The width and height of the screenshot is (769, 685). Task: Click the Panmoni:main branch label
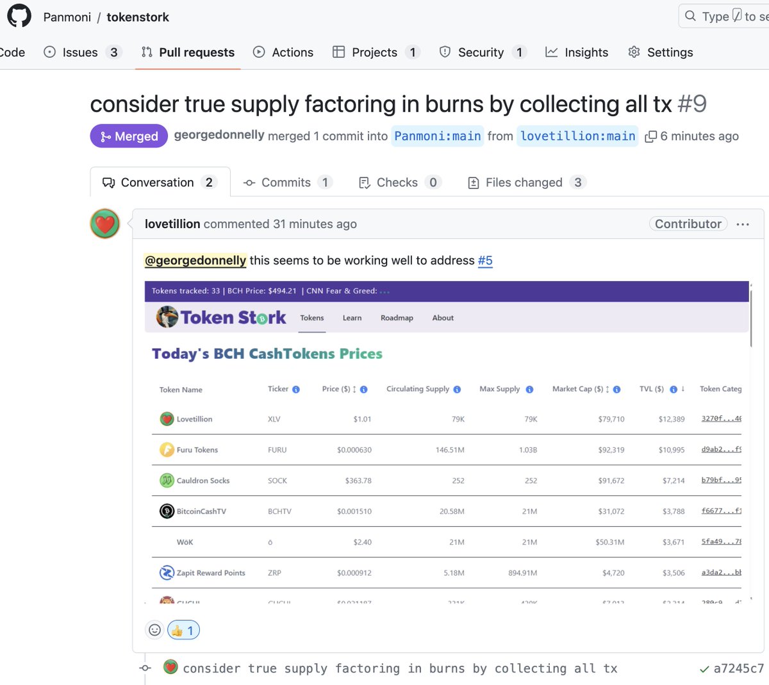point(438,136)
